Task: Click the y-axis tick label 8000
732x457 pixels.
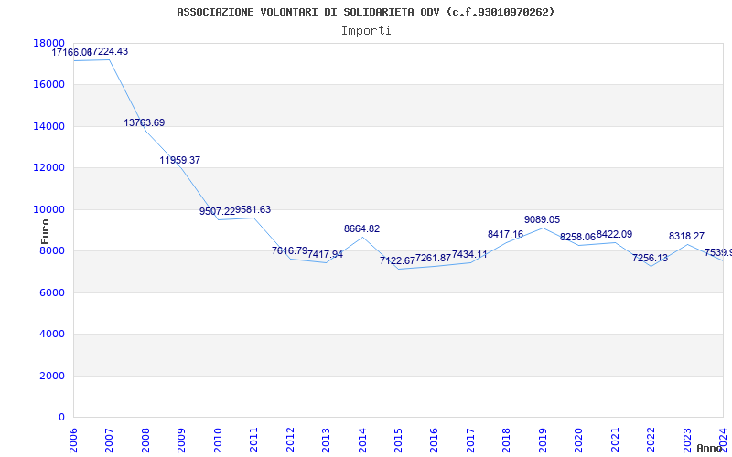Action: tap(52, 250)
